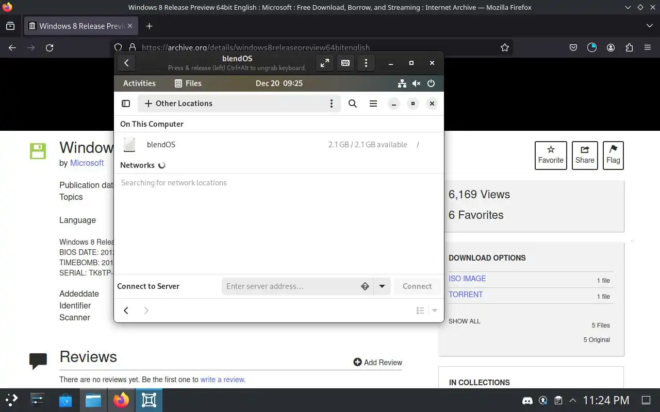Show desktop button in taskbar
The width and height of the screenshot is (660, 412).
[x=646, y=400]
